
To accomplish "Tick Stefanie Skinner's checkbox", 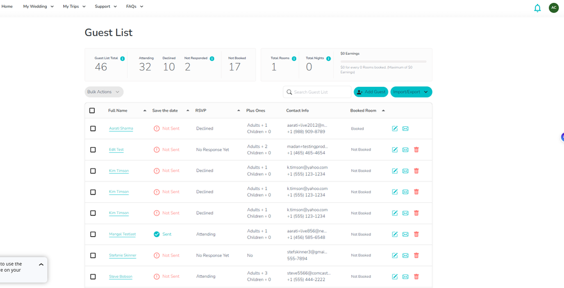I will tap(93, 255).
